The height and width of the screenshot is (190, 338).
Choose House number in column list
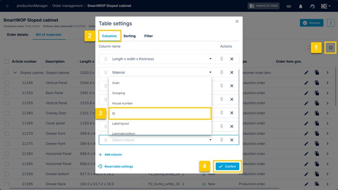click(x=160, y=103)
